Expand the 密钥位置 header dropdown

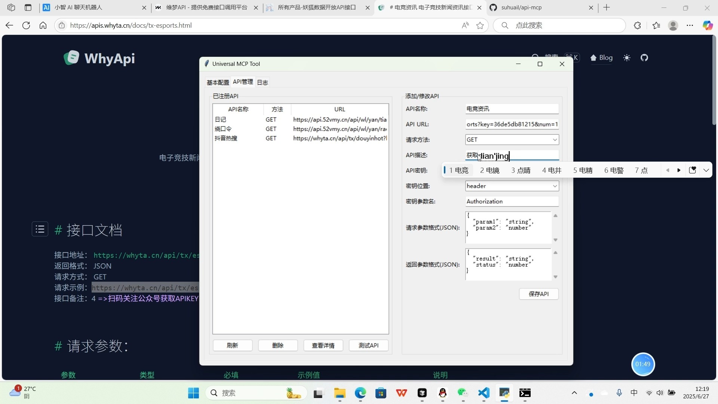click(555, 186)
